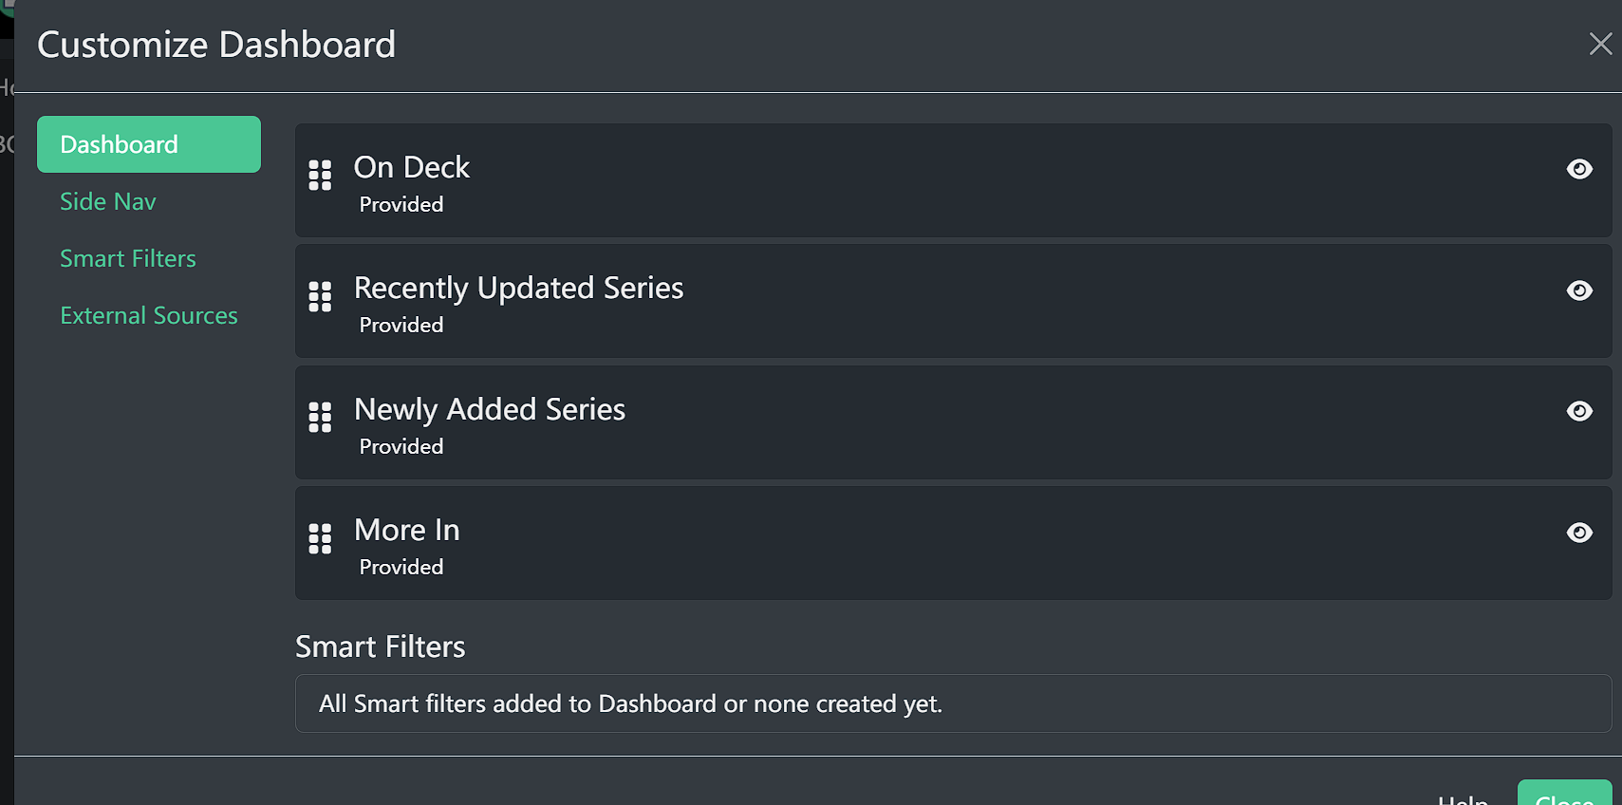Viewport: 1622px width, 805px height.
Task: Hide the Recently Updated Series stream
Action: [x=1579, y=290]
